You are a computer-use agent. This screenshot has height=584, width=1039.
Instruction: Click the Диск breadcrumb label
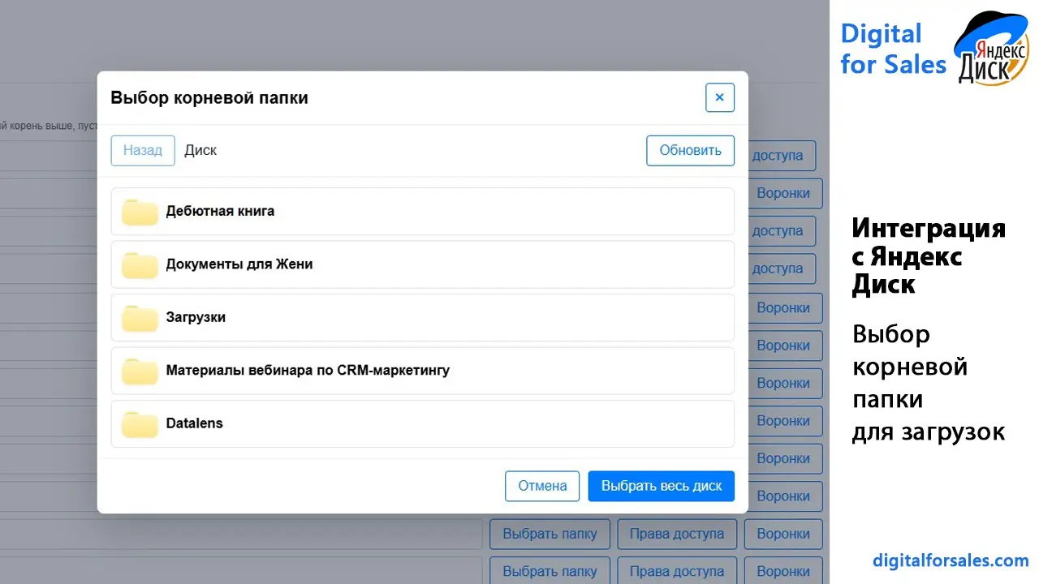pos(200,150)
